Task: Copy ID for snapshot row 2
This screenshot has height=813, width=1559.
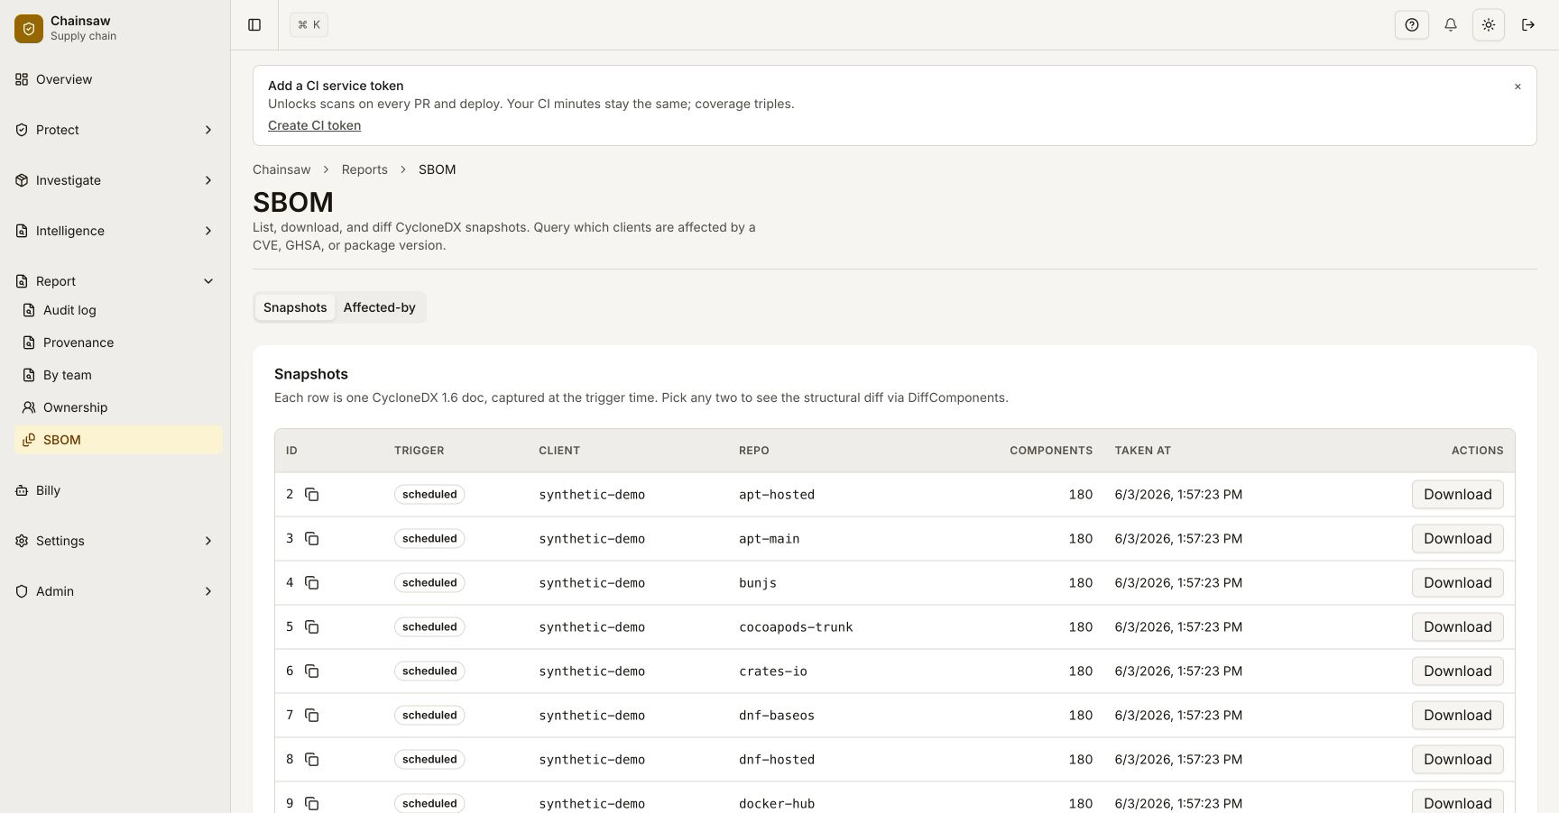Action: tap(311, 494)
